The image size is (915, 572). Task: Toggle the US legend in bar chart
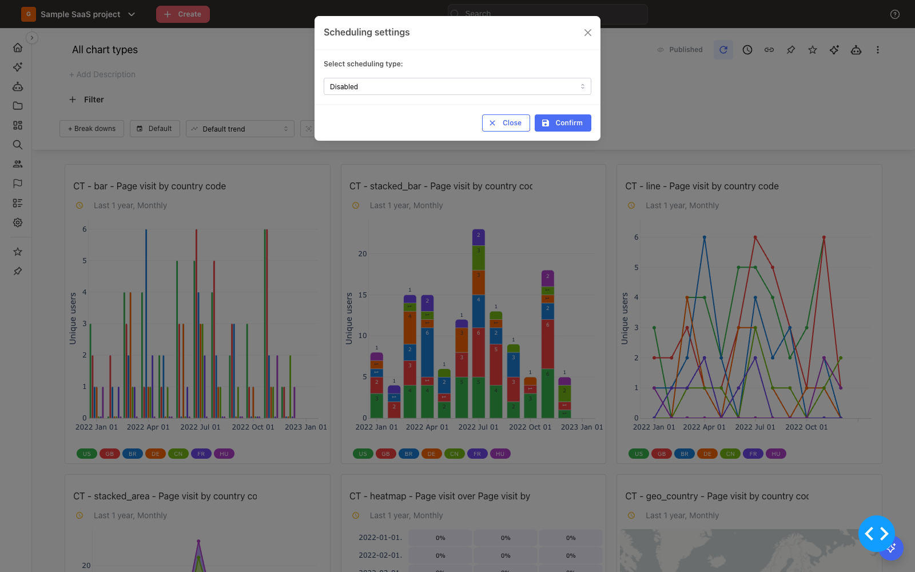[87, 454]
